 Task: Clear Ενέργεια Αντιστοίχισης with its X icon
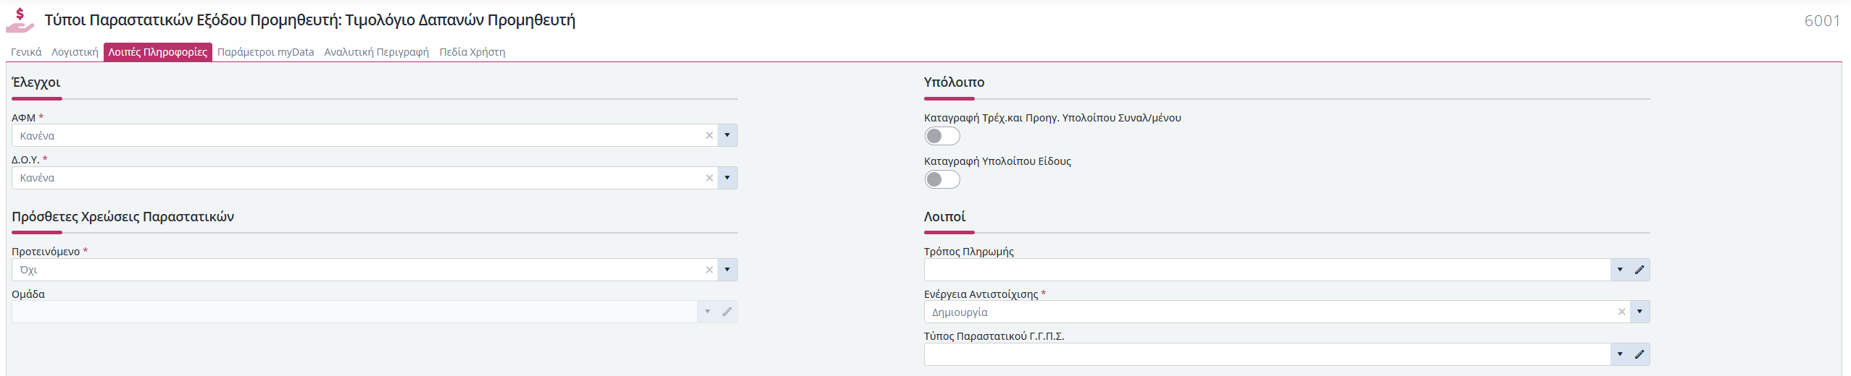[1622, 312]
